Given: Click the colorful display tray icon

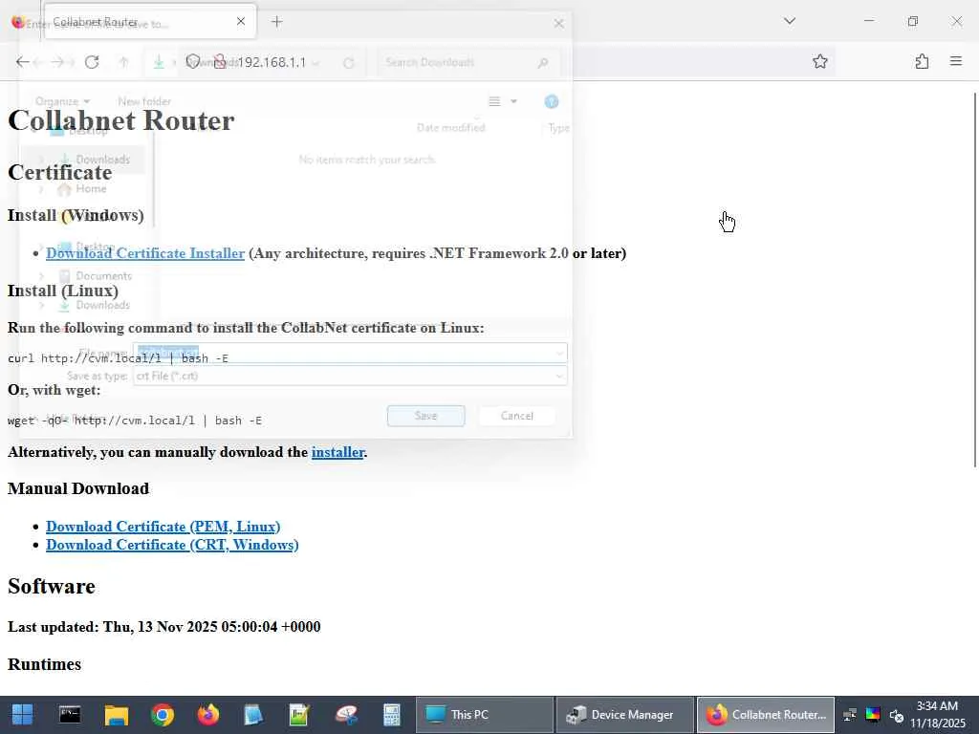Looking at the screenshot, I should click(873, 715).
